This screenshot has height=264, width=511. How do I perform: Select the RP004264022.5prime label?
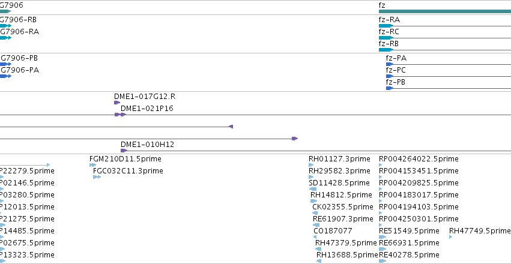419,159
